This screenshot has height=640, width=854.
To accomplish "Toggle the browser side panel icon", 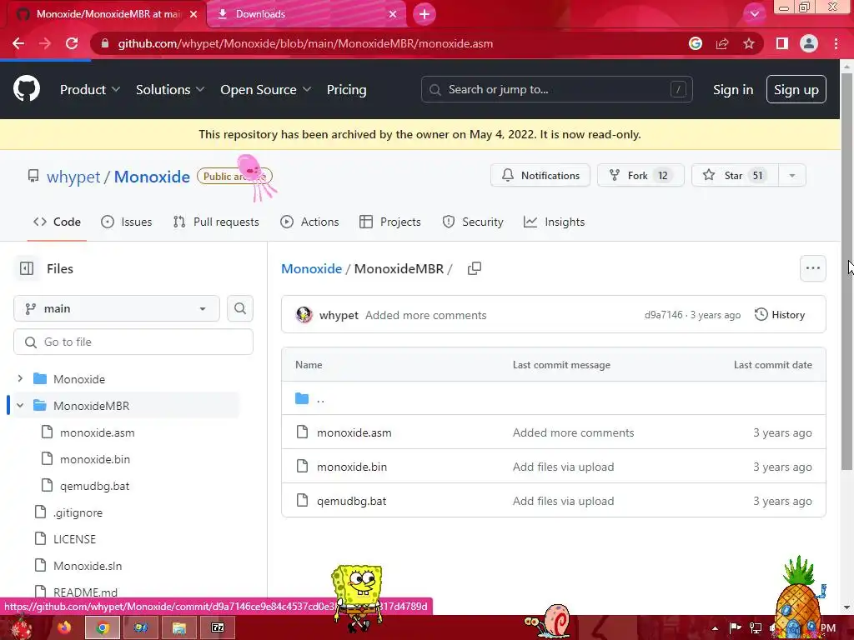I will (782, 43).
